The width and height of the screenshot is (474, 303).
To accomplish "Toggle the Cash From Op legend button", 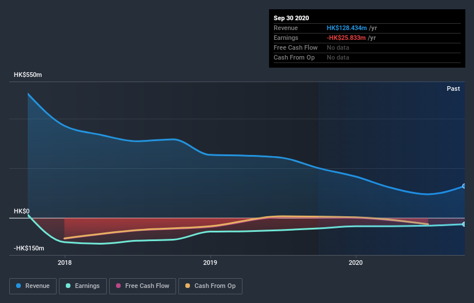I will point(210,286).
